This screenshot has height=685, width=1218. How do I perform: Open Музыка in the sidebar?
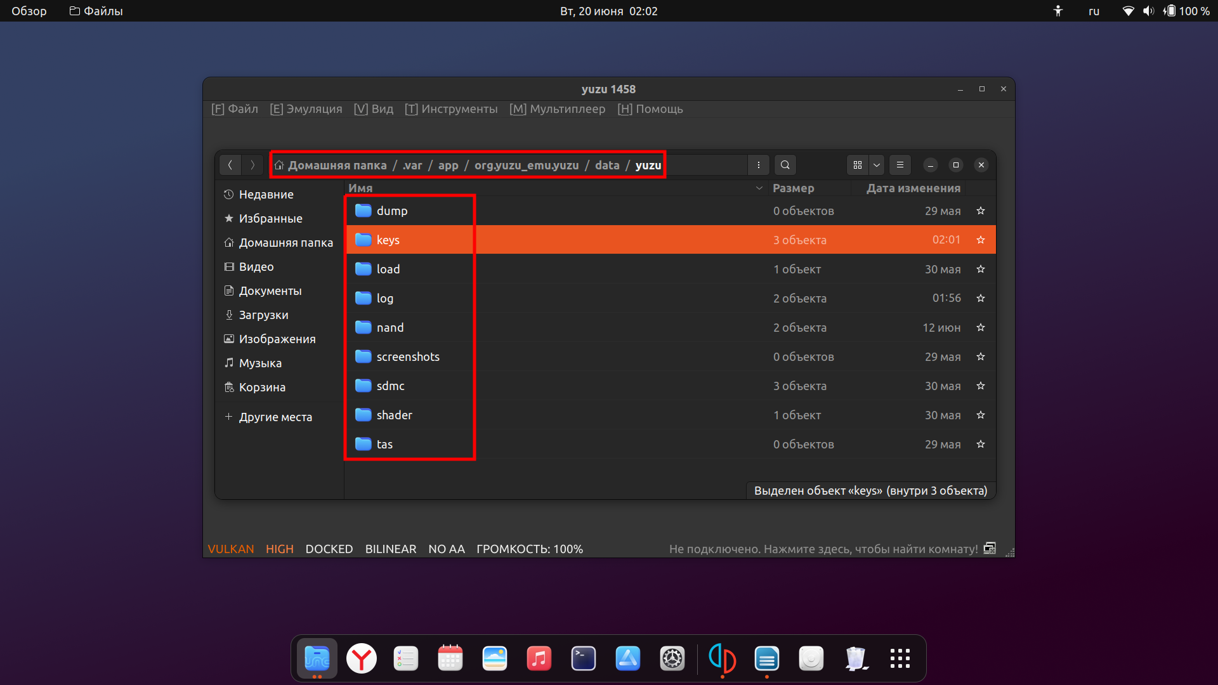point(279,363)
